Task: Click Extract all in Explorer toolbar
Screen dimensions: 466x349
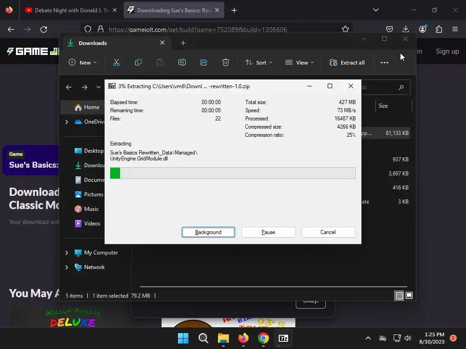Action: pos(347,63)
